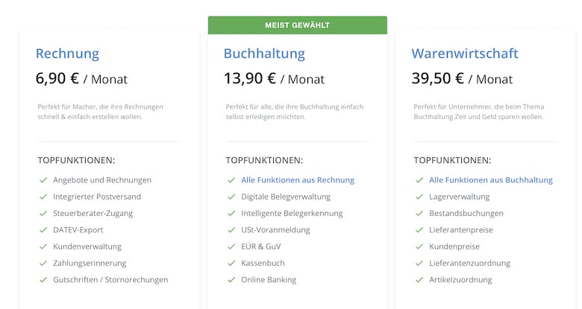The width and height of the screenshot is (582, 309).
Task: Click checkmark icon next to Lagerverwaltung
Action: pyautogui.click(x=419, y=197)
